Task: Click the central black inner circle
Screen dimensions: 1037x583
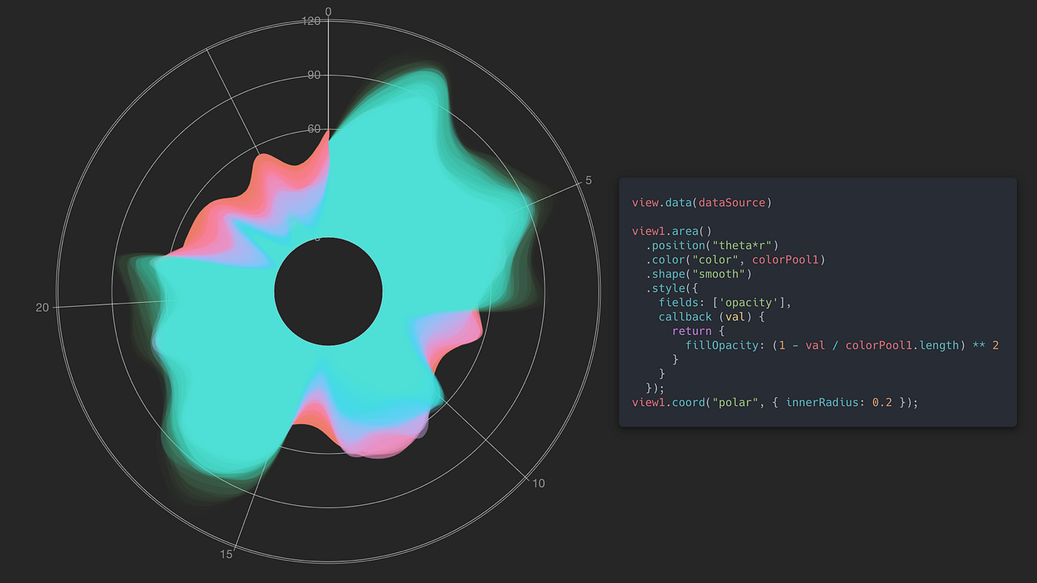Action: [x=328, y=290]
